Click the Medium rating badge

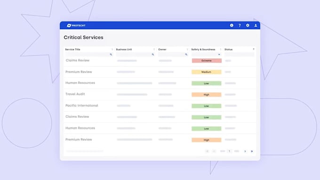(206, 72)
